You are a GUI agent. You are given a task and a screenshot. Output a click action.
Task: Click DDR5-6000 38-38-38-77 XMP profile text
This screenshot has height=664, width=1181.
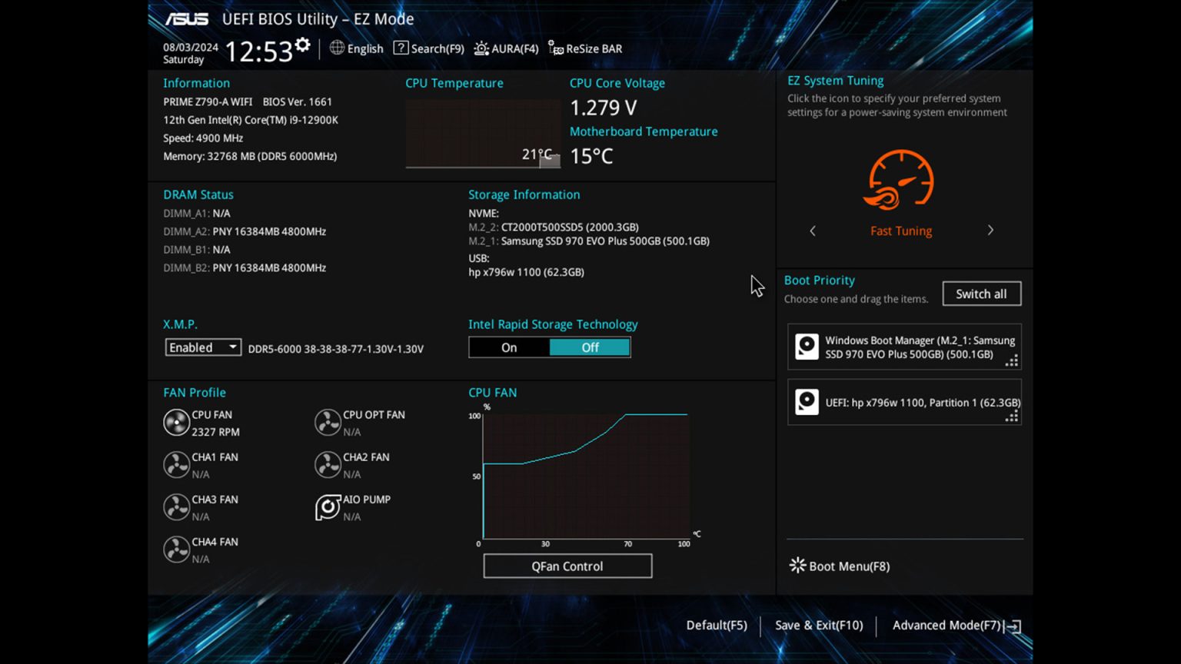pos(336,349)
